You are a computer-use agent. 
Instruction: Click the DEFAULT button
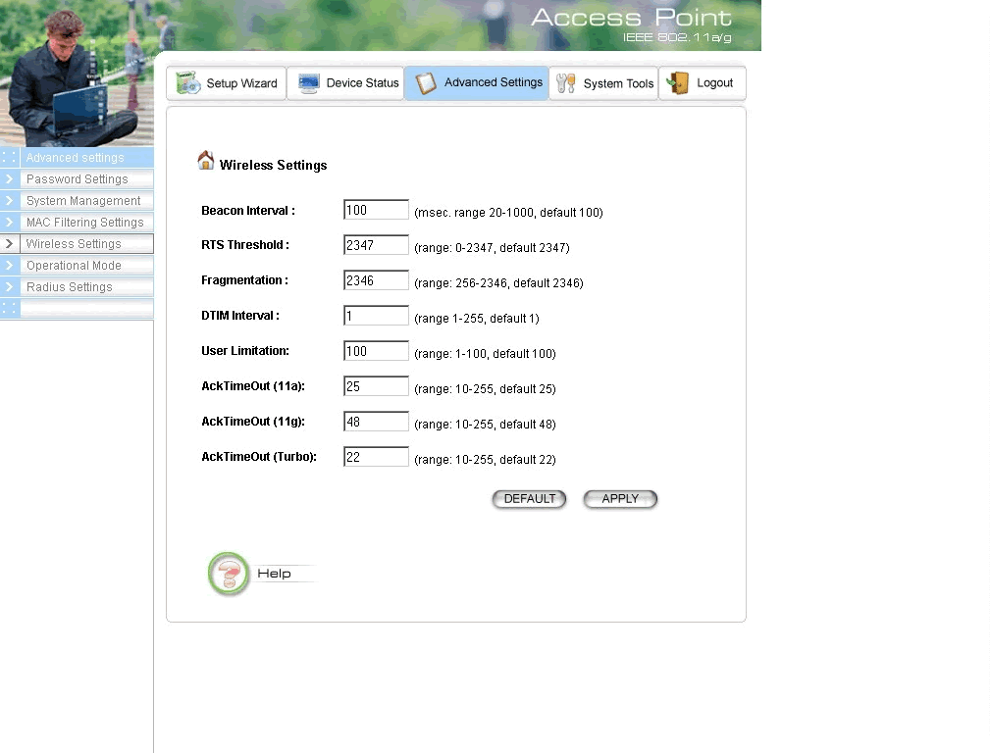pyautogui.click(x=529, y=499)
